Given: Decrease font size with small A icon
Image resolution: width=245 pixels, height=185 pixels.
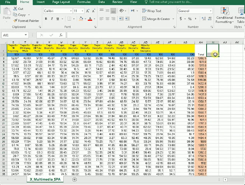Looking at the screenshot, I should (94, 11).
